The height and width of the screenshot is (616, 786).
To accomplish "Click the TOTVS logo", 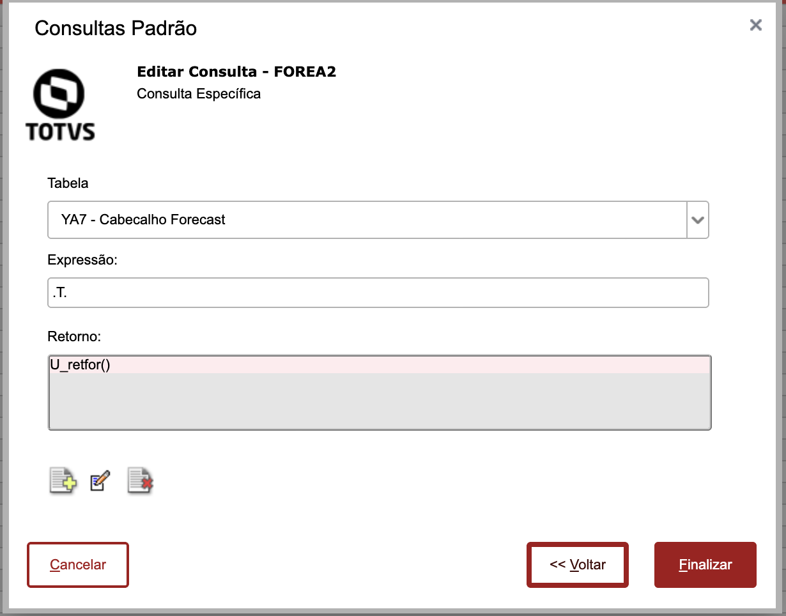I will (x=61, y=104).
